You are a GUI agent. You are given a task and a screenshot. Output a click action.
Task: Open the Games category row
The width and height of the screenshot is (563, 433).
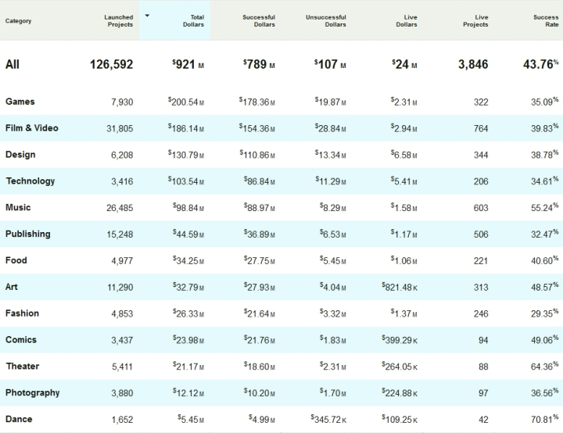[x=281, y=102]
